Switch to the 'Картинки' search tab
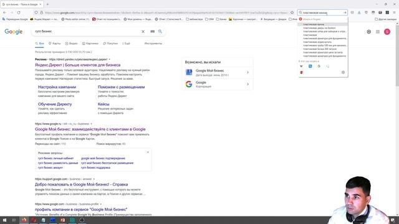The height and width of the screenshot is (224, 399). pos(90,44)
